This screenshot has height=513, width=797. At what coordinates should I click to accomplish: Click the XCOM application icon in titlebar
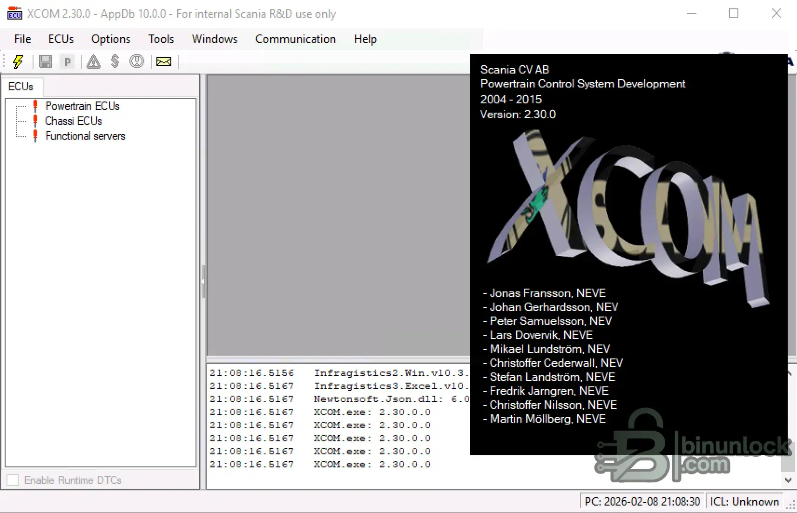point(14,13)
